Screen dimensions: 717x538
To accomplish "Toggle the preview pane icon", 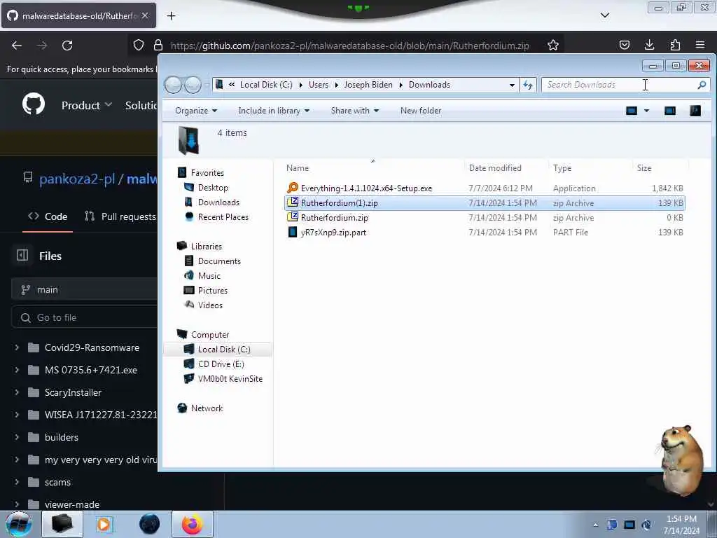I will pos(670,111).
